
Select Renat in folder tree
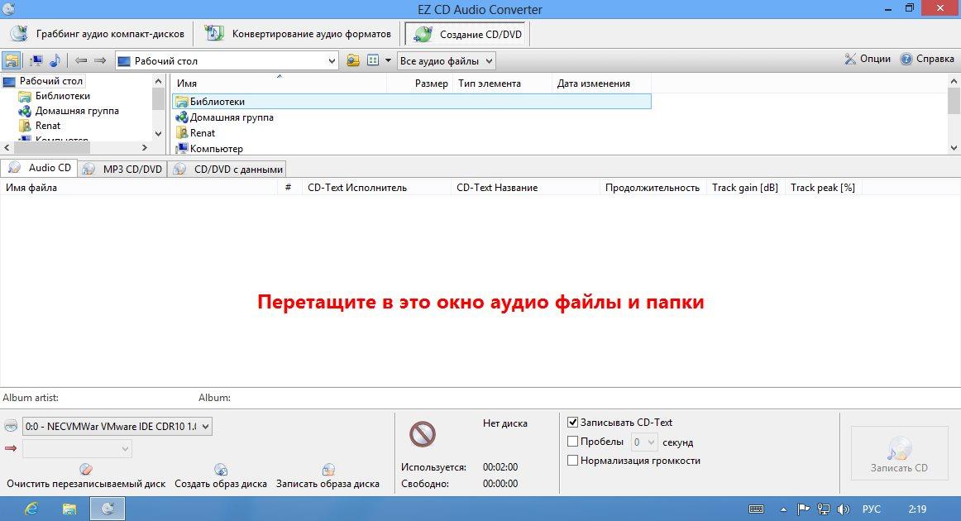[x=48, y=126]
